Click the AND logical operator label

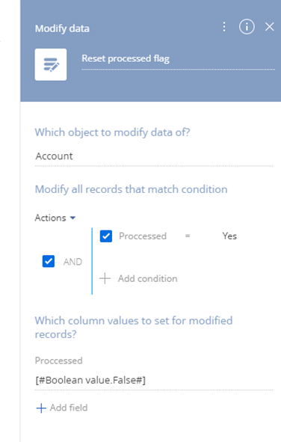click(72, 262)
